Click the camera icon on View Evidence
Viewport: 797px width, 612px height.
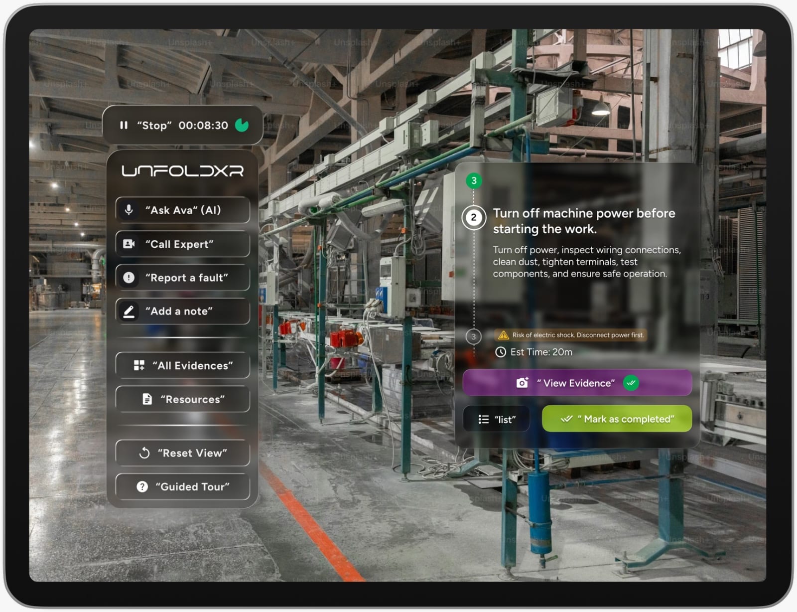coord(522,383)
